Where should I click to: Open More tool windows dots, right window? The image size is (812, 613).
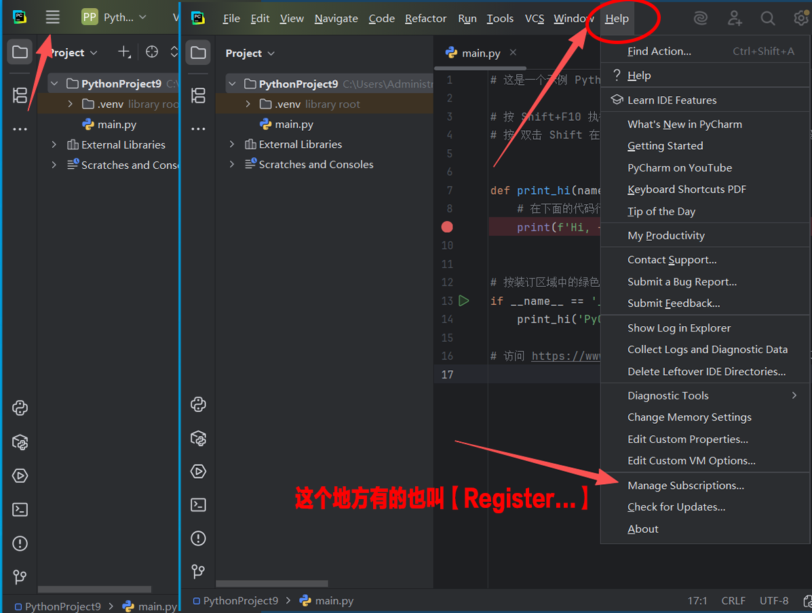tap(198, 128)
